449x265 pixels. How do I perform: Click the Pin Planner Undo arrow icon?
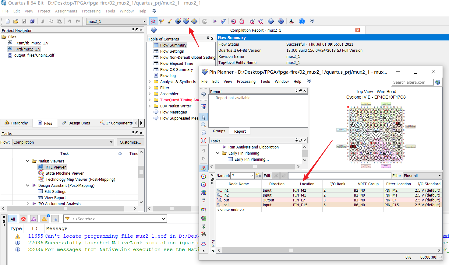coord(203,151)
